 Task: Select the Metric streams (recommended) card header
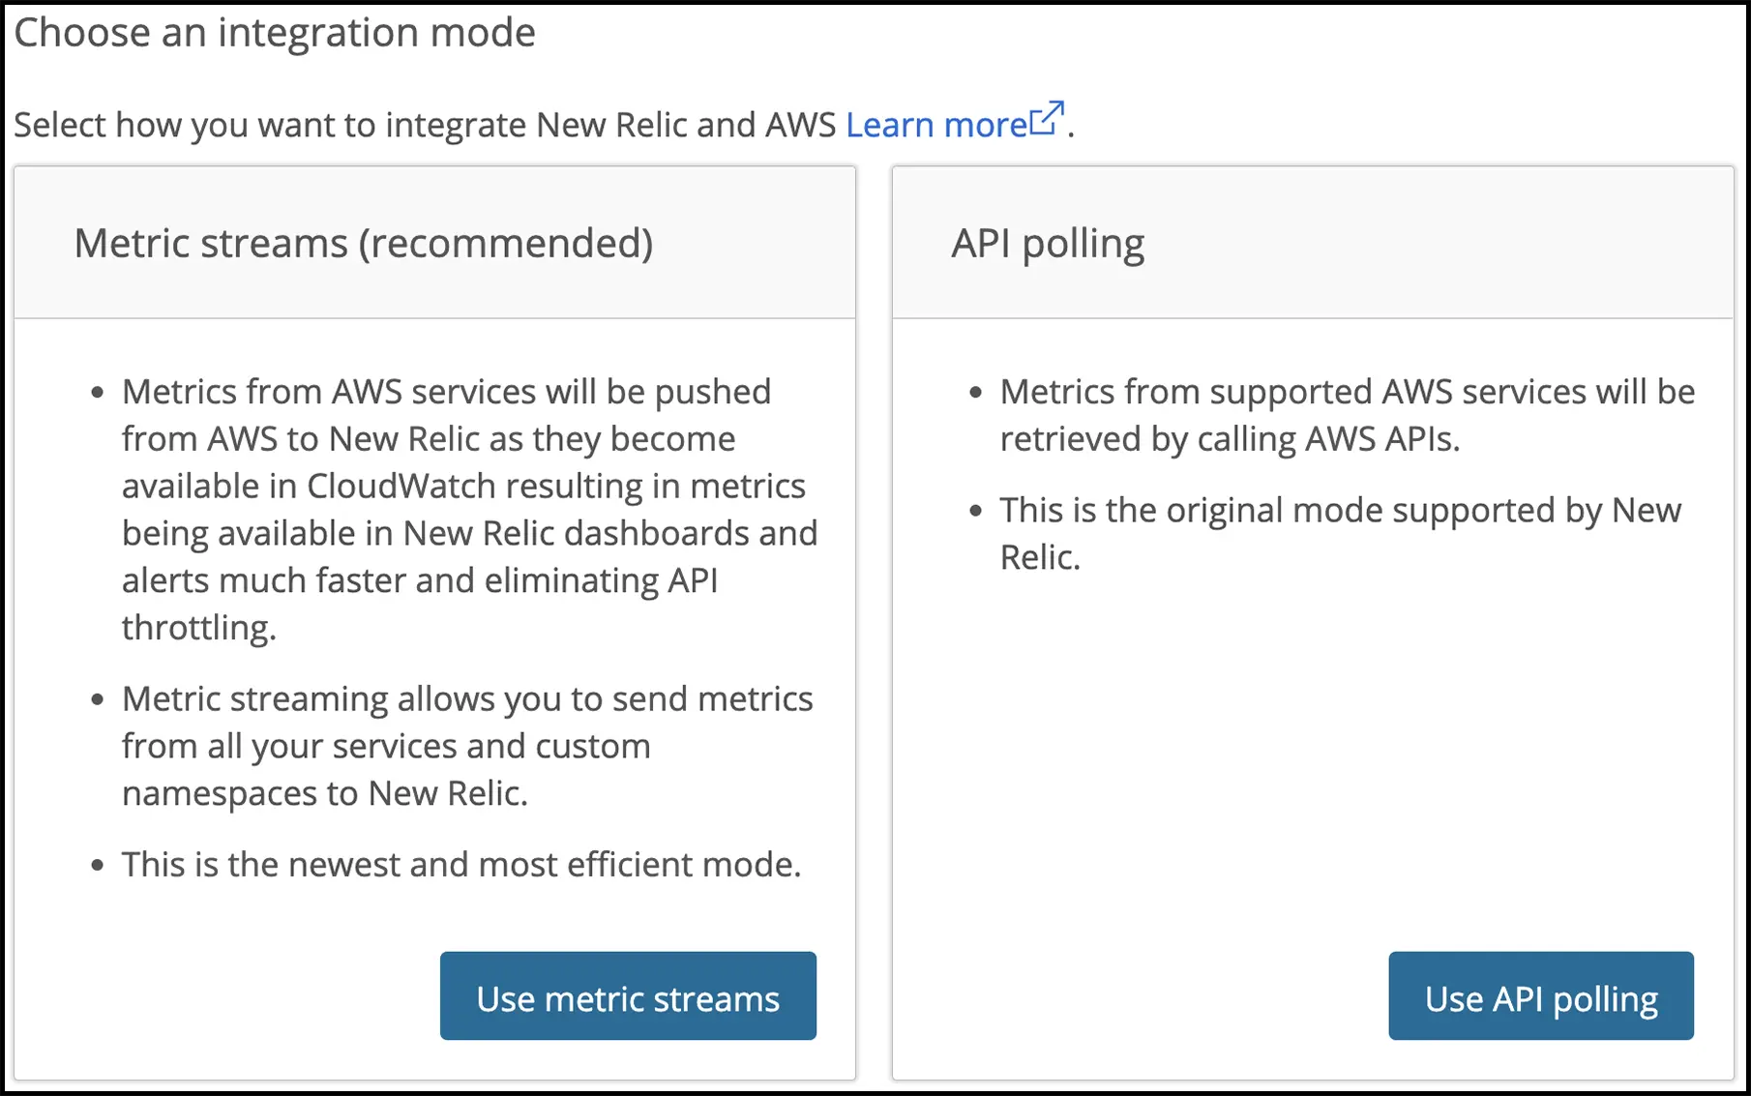click(x=363, y=243)
